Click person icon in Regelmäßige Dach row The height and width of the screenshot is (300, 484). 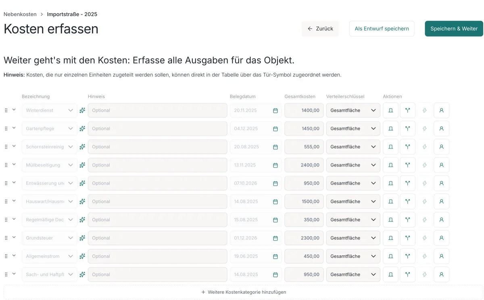[x=441, y=220]
